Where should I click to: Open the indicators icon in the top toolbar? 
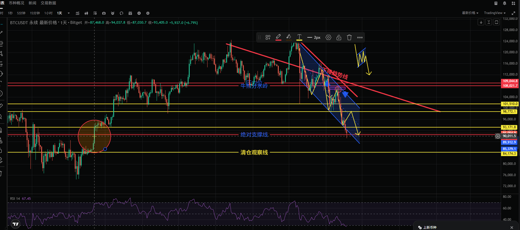(78, 13)
